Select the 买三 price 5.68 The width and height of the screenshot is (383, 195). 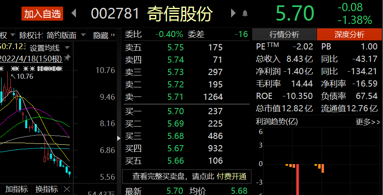175,136
